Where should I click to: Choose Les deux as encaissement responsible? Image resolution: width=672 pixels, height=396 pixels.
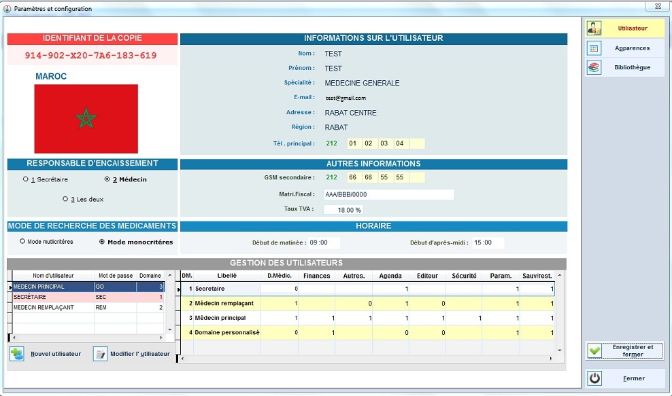coord(65,199)
